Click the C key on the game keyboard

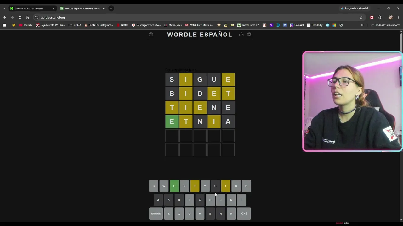tap(189, 213)
